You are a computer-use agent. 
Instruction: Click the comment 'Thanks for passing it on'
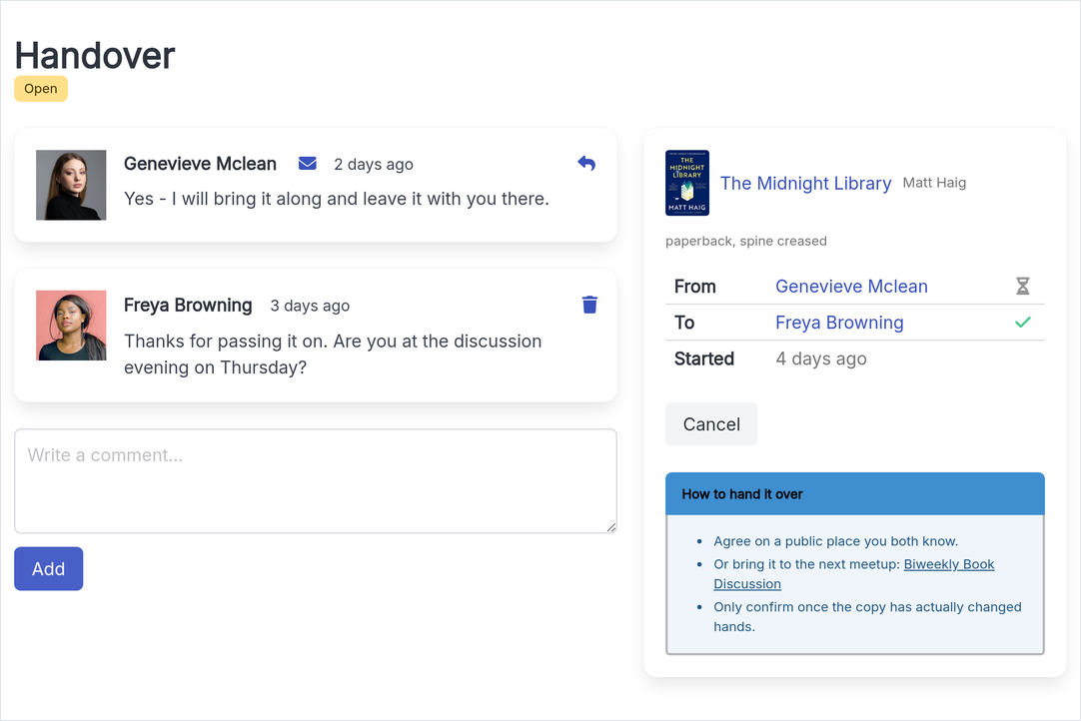[x=333, y=355]
